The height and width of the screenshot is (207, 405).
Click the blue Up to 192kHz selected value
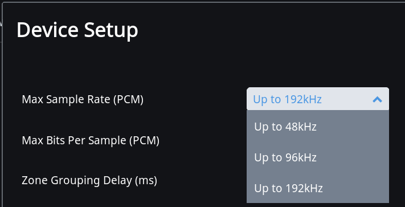pos(287,99)
